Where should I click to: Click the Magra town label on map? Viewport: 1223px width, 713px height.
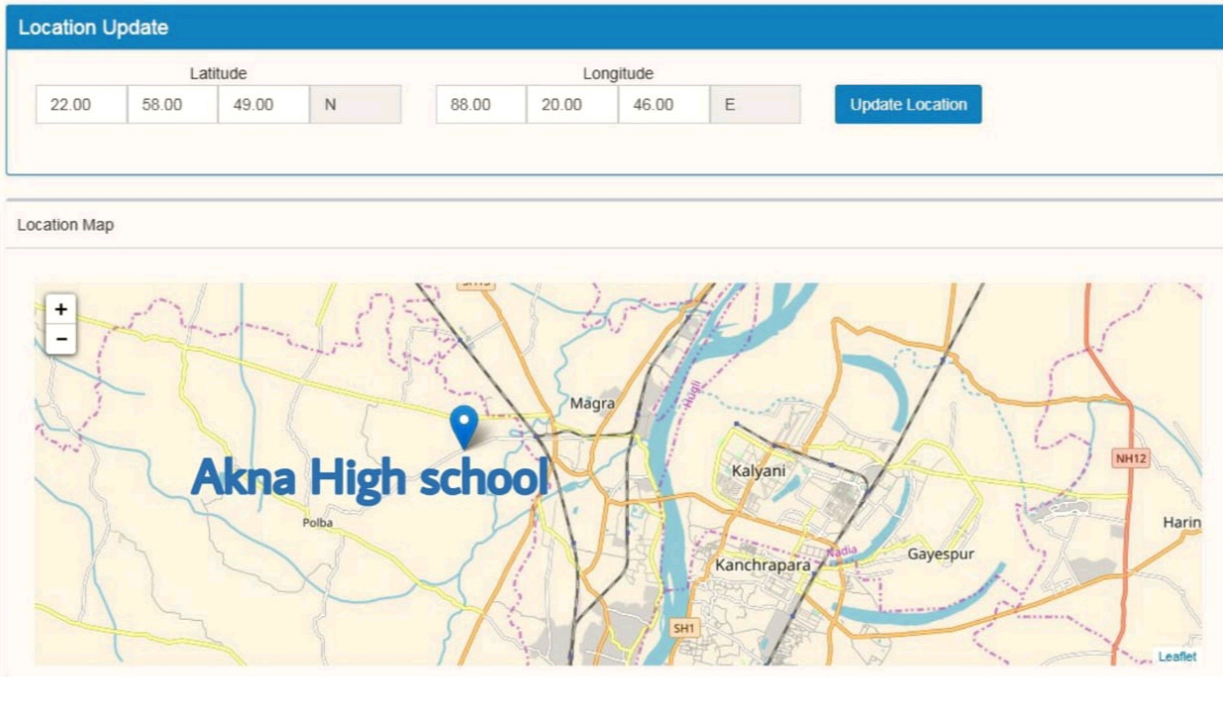click(592, 404)
